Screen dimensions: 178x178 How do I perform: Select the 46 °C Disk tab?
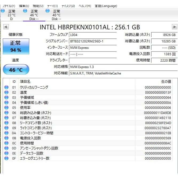tap(34, 15)
